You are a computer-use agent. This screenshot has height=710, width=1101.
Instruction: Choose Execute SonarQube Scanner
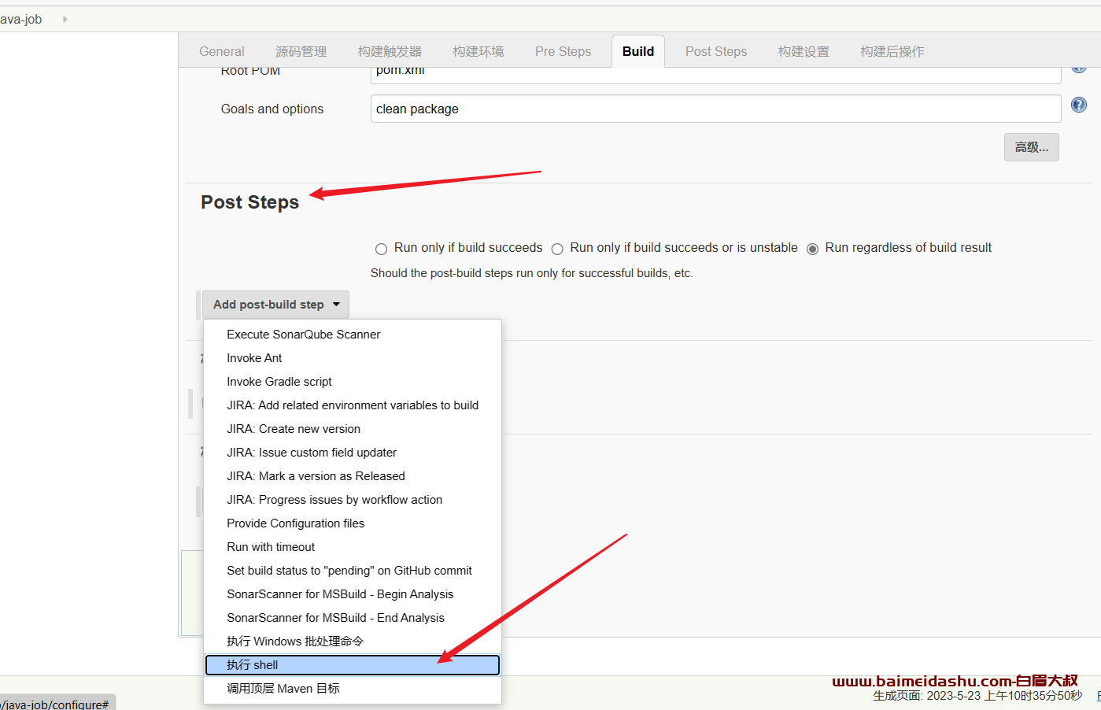(353, 335)
